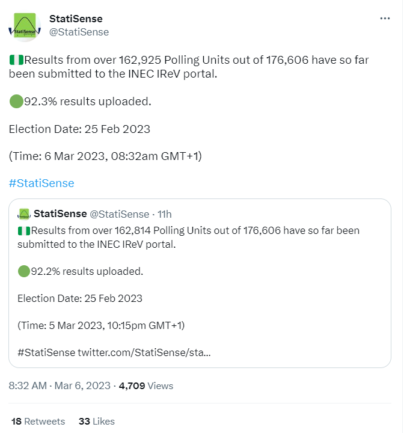The height and width of the screenshot is (433, 404).
Task: Open the blue #StatiSense hashtag
Action: pos(41,183)
